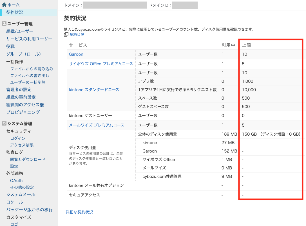
Task: Open サイボウズ Office プレミアムコース link
Action: pyautogui.click(x=101, y=64)
